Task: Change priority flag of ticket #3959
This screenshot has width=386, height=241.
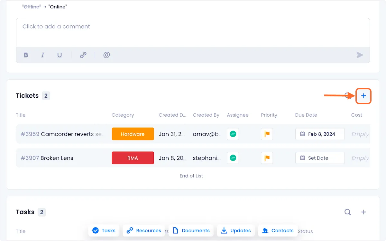Action: coord(267,134)
